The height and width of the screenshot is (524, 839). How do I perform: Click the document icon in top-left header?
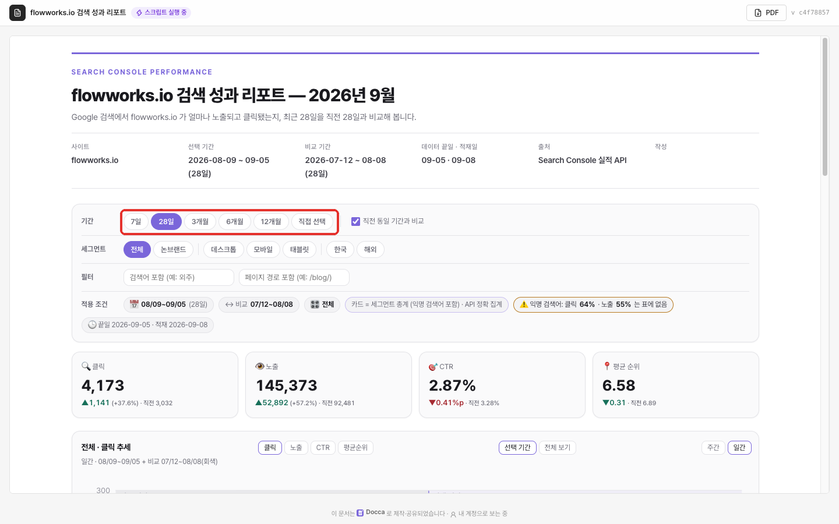[x=17, y=13]
